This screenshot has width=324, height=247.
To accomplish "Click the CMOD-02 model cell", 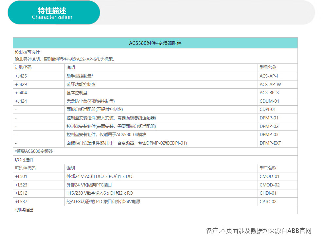I will click(x=269, y=185).
